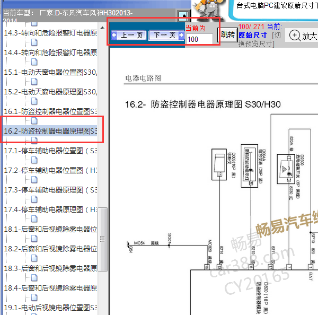Open 16.1-防盗控制器电器位置图 entry

click(50, 111)
